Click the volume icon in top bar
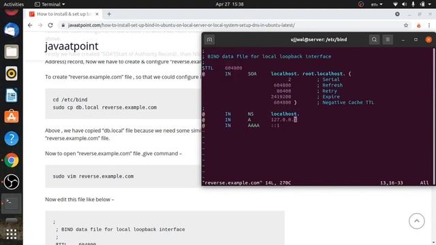Viewport: 436px width, 245px height. (404, 4)
